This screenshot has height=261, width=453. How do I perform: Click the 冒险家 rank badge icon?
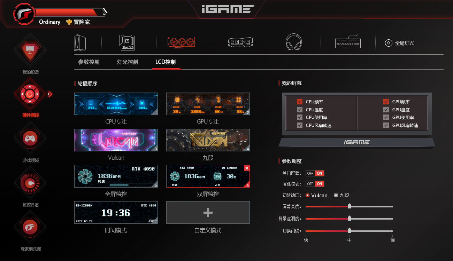pos(69,22)
